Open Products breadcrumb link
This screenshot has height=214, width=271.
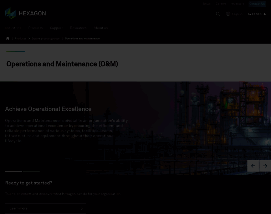point(20,39)
